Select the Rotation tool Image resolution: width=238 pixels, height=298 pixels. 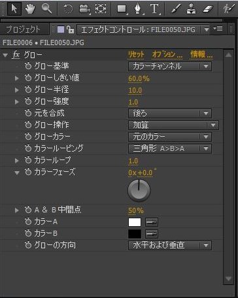[x=68, y=9]
